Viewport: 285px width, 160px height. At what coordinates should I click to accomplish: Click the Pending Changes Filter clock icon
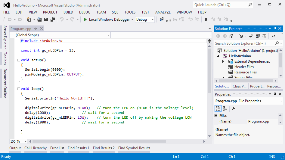(241, 36)
